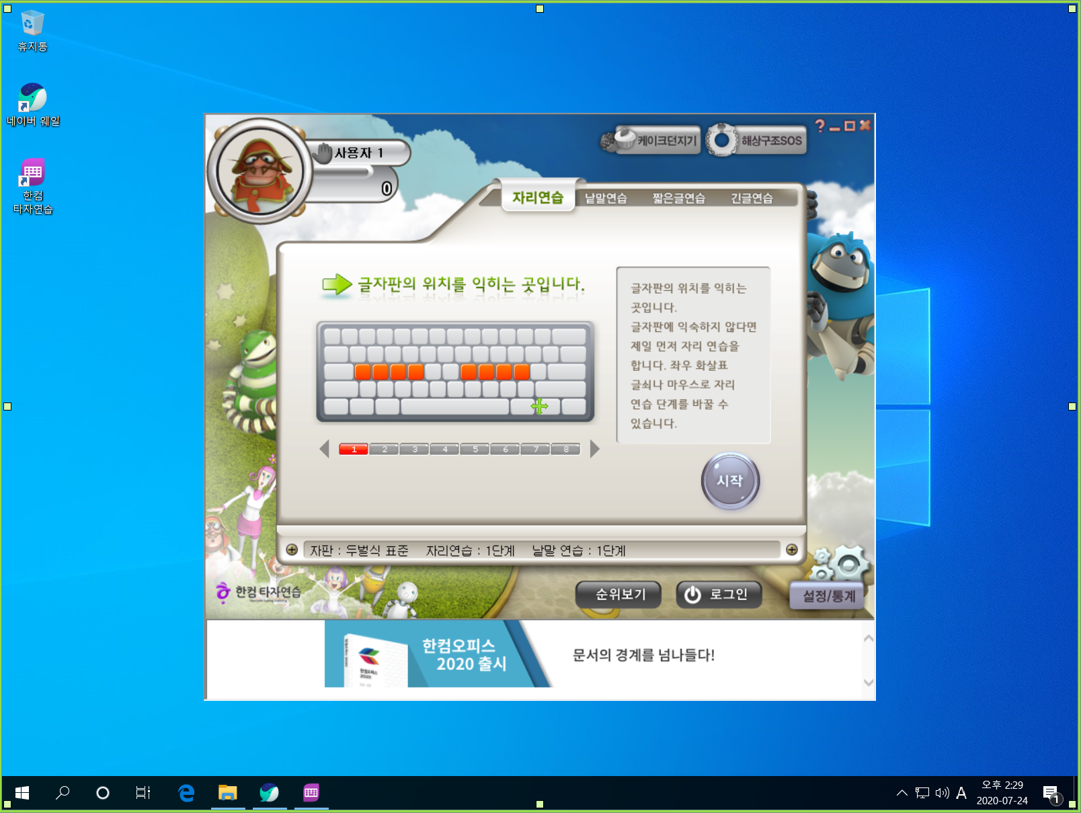Select stage 5 in the level bar
This screenshot has width=1081, height=813.
pos(475,450)
